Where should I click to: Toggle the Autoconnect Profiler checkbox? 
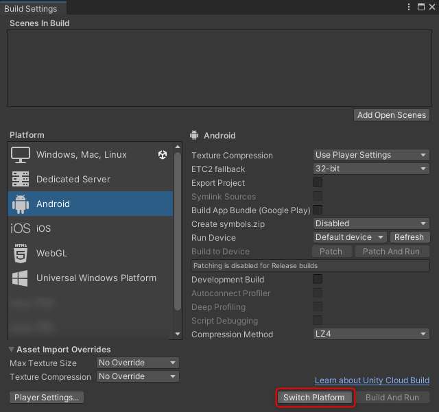[318, 293]
